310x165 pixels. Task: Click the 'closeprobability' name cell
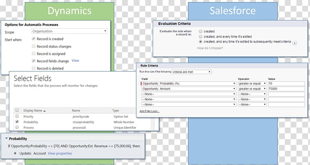click(x=83, y=122)
